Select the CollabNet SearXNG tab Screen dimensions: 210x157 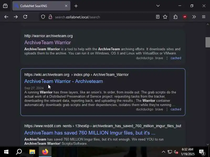click(41, 6)
